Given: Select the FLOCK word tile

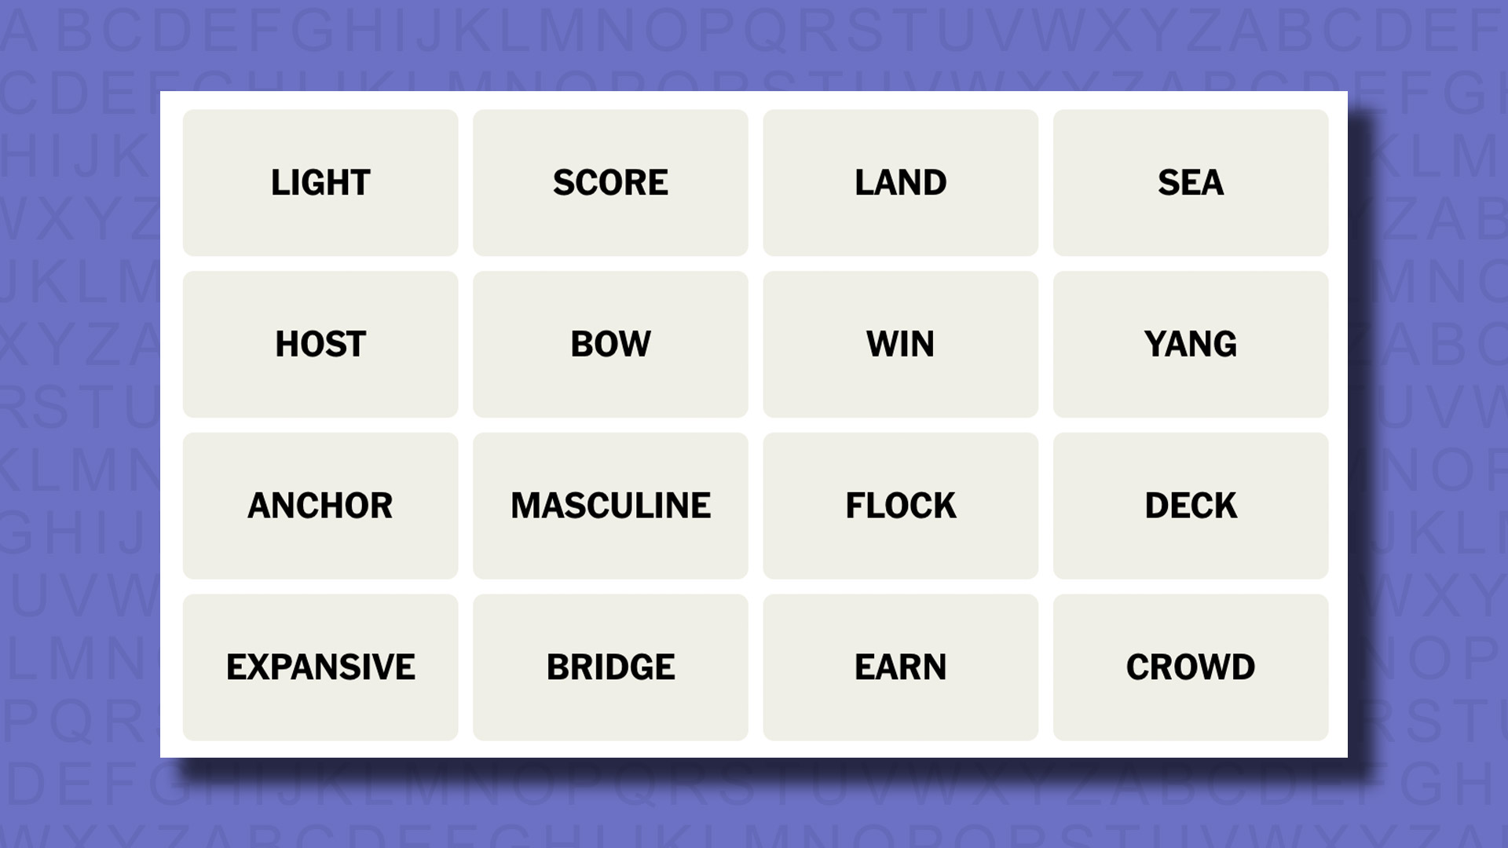Looking at the screenshot, I should (900, 506).
